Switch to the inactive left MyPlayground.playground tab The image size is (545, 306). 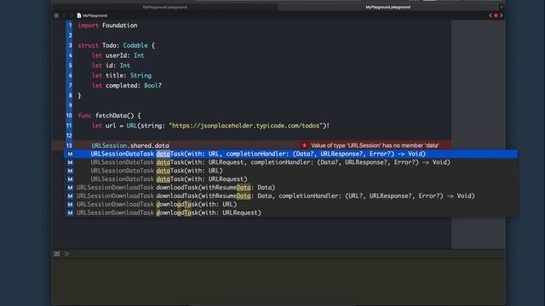[x=164, y=7]
